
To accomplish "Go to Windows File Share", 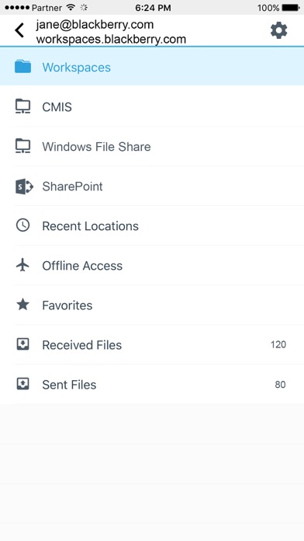I will 152,146.
